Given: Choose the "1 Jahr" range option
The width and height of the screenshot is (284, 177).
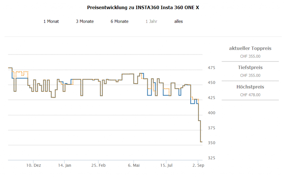Looking at the screenshot, I should [x=151, y=21].
